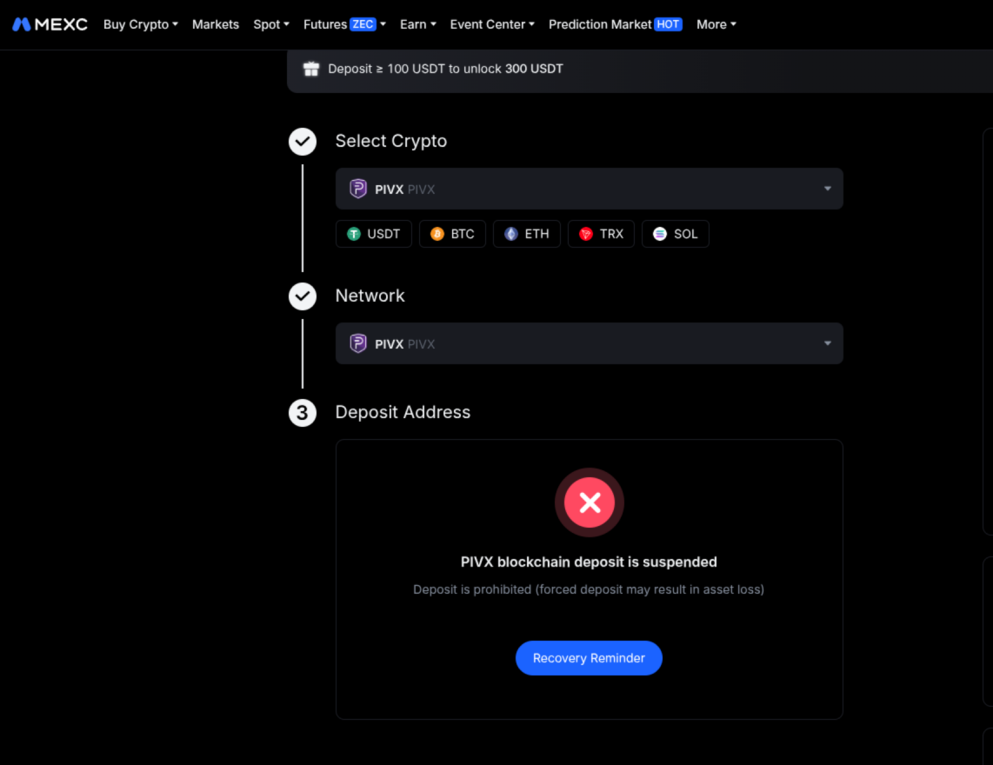Click the Deposit Address heading

[403, 412]
